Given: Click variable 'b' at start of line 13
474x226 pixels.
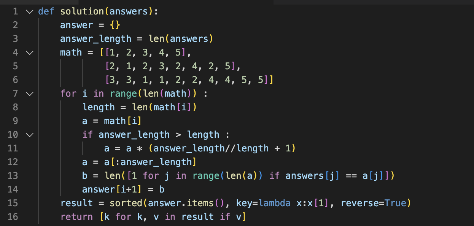Looking at the screenshot, I should click(x=85, y=176).
